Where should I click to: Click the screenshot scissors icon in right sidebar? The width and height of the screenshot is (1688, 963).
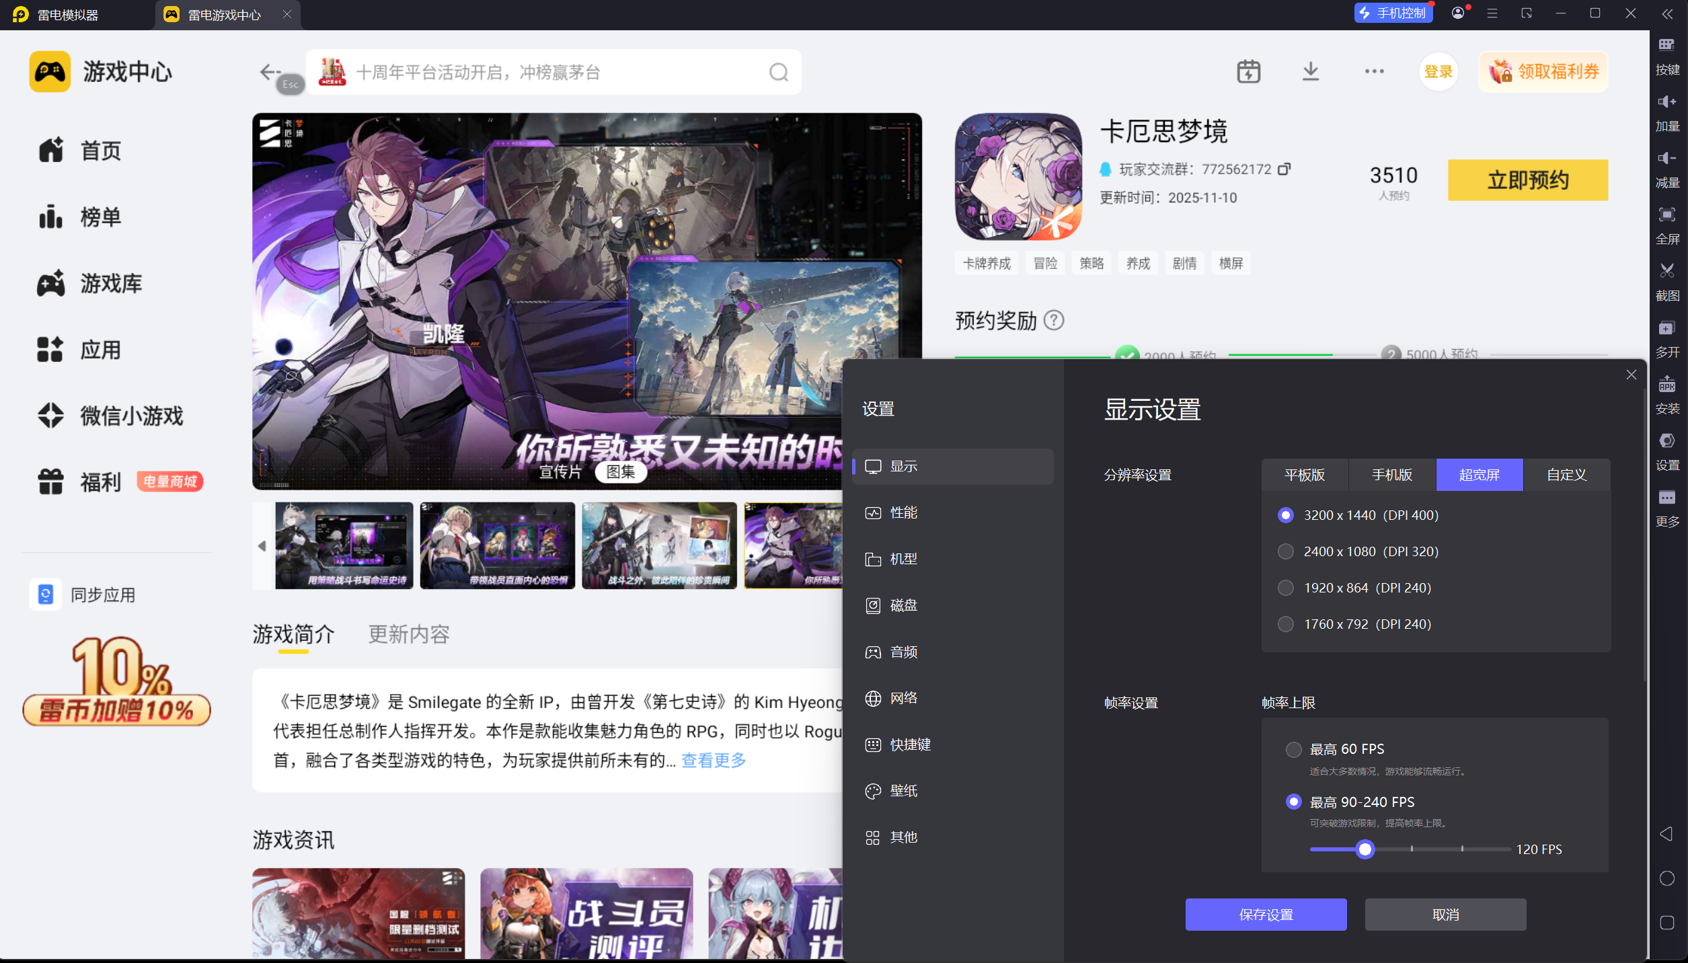coord(1667,272)
